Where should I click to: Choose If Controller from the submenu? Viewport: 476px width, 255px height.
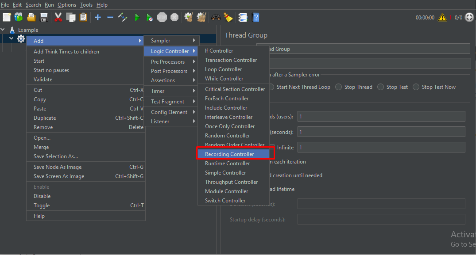click(x=233, y=51)
